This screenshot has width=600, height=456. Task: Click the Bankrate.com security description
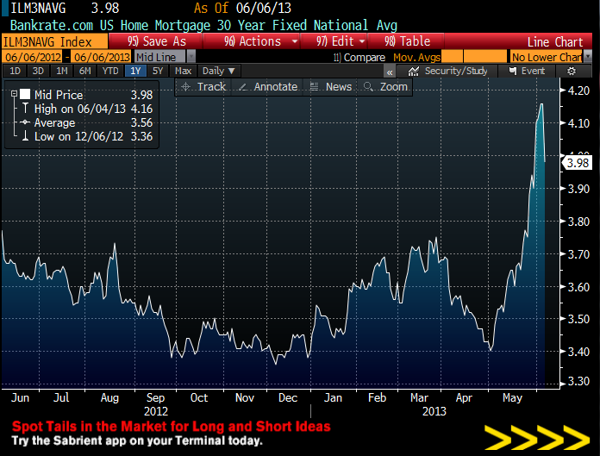(203, 25)
